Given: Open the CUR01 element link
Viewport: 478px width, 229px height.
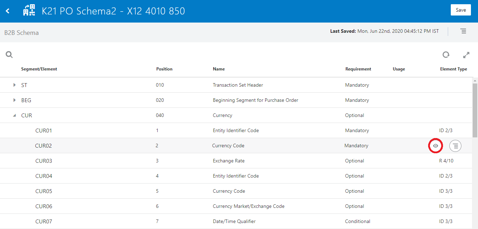Looking at the screenshot, I should pos(43,130).
